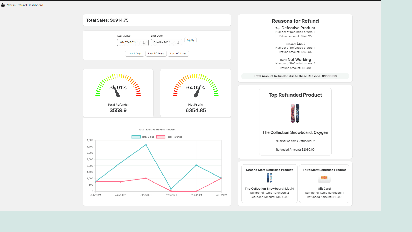Select the Merlin Refund Dashboard title
The image size is (412, 232).
[x=25, y=5]
